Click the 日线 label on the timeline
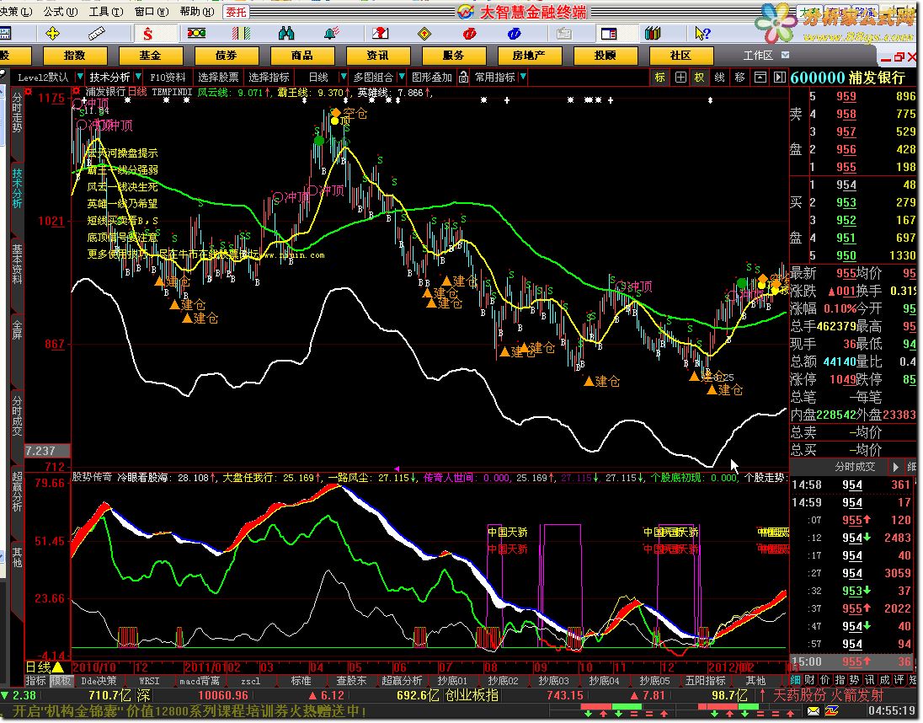 (x=38, y=667)
